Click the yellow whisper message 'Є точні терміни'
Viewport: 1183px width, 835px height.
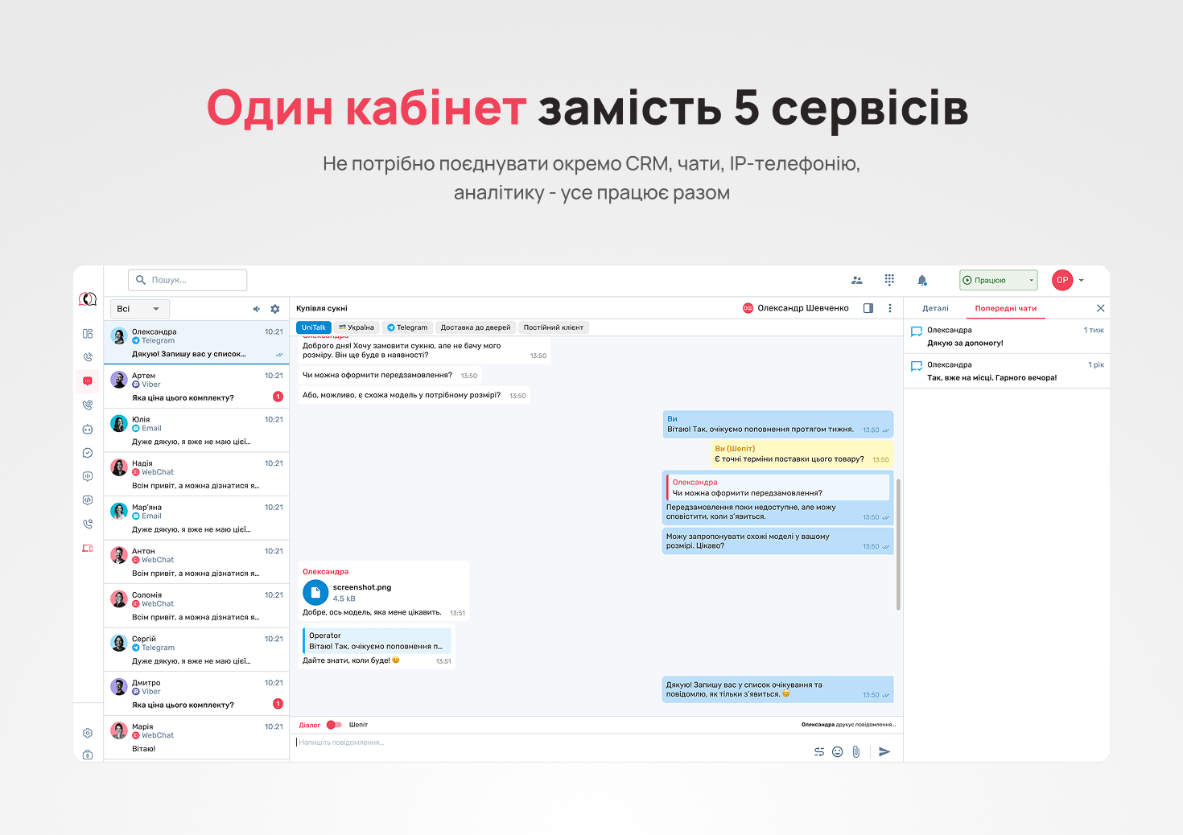click(x=802, y=454)
